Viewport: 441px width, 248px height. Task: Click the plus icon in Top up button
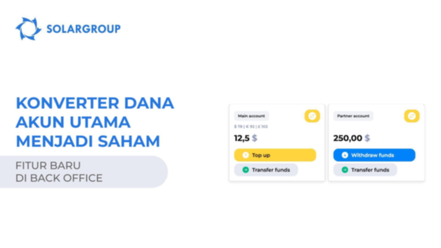click(245, 155)
